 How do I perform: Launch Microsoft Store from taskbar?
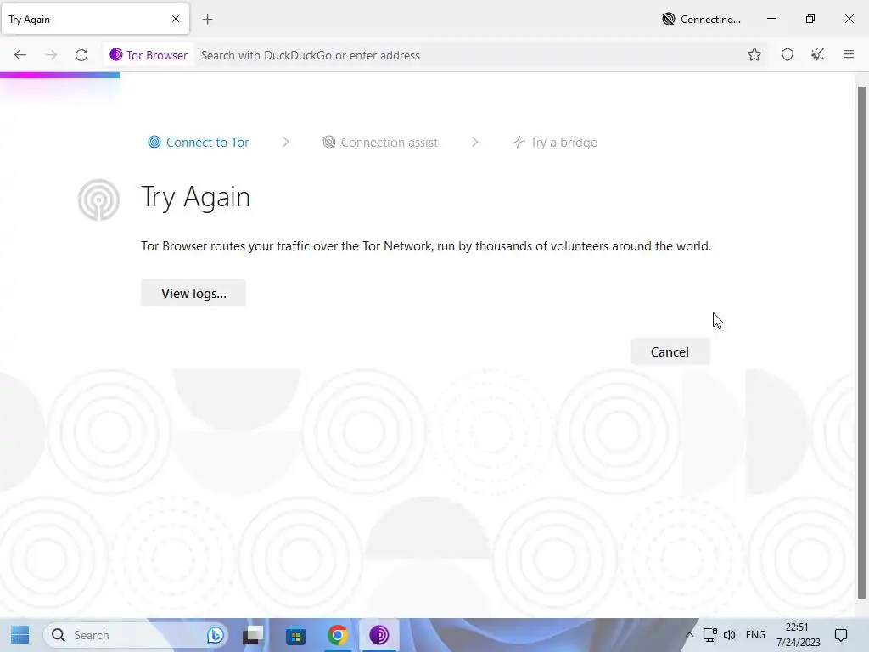coord(295,635)
